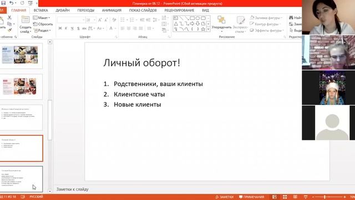Open Заливка фигуры fill dropdown
This screenshot has height=200, width=355.
click(x=266, y=18)
